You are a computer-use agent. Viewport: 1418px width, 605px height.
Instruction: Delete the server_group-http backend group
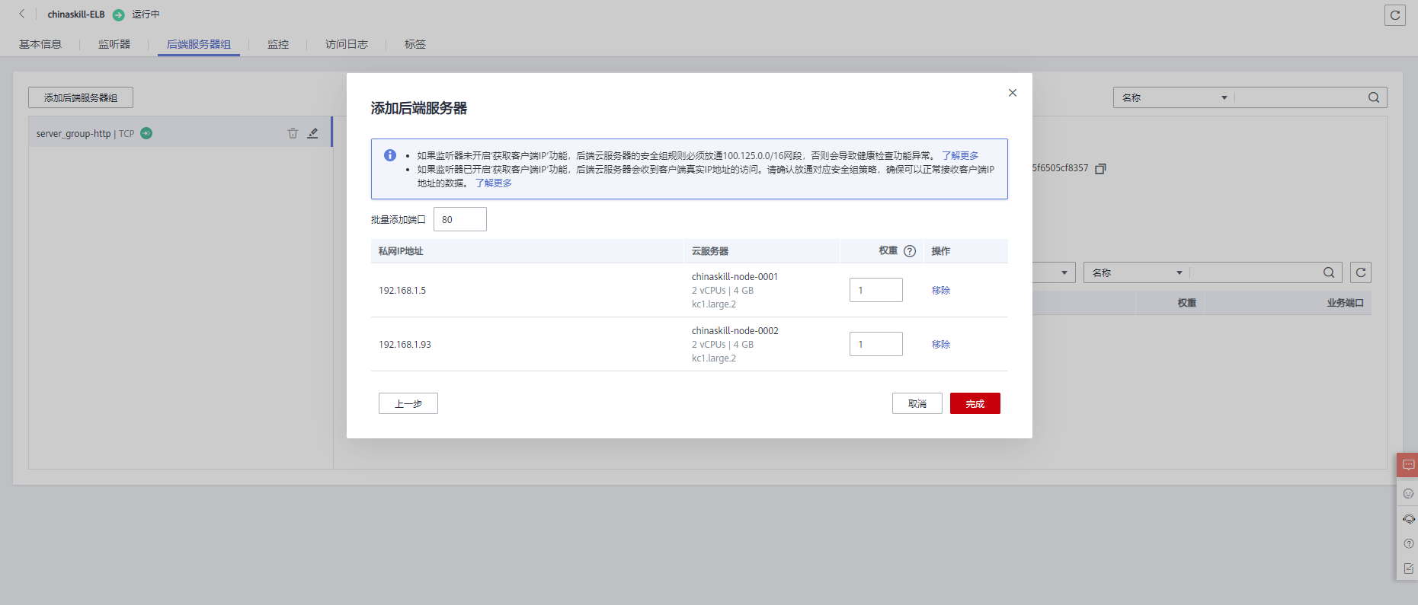click(x=293, y=133)
